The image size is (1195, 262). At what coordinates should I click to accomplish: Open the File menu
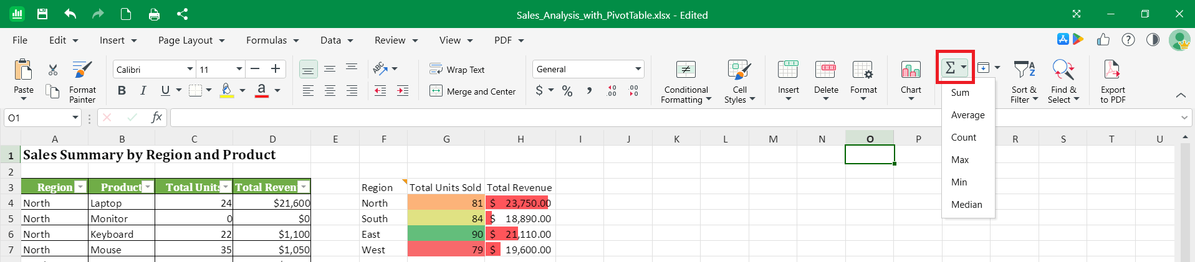(x=20, y=40)
